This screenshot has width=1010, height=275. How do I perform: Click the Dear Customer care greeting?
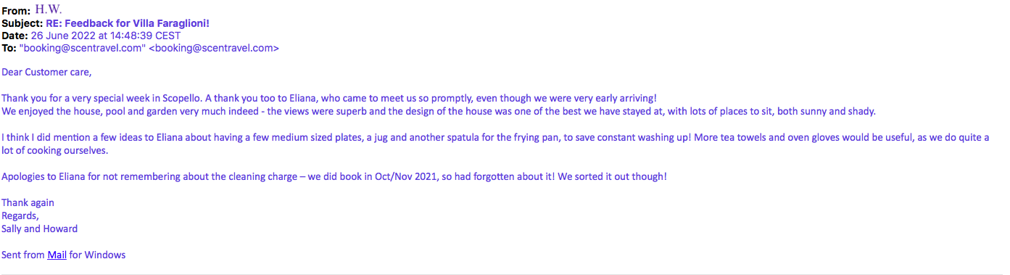point(46,72)
